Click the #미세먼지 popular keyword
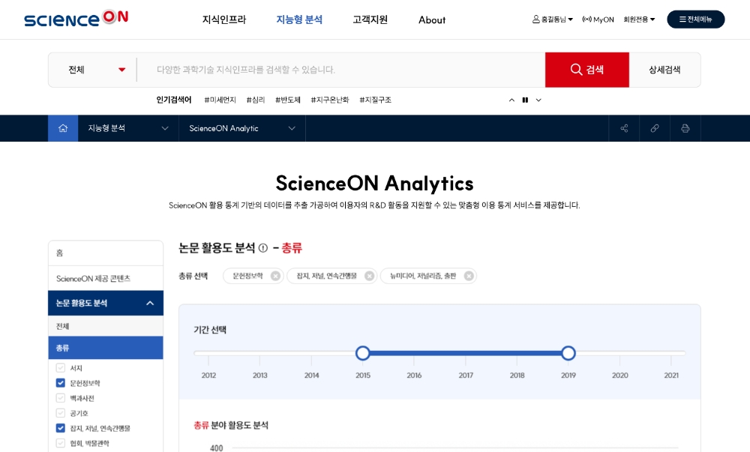This screenshot has width=750, height=452. coord(220,100)
